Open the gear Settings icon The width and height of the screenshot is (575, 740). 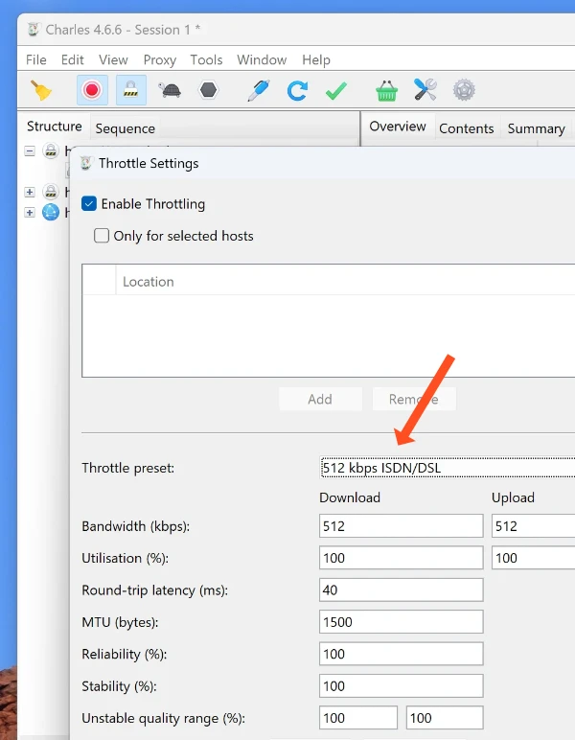tap(464, 90)
